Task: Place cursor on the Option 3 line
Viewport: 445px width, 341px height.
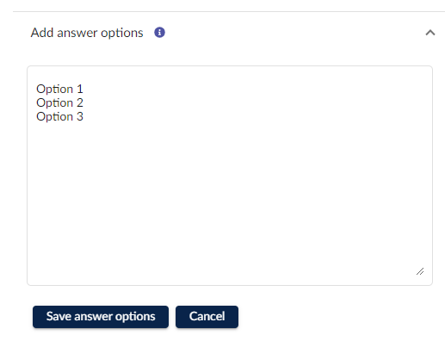Action: click(x=59, y=116)
